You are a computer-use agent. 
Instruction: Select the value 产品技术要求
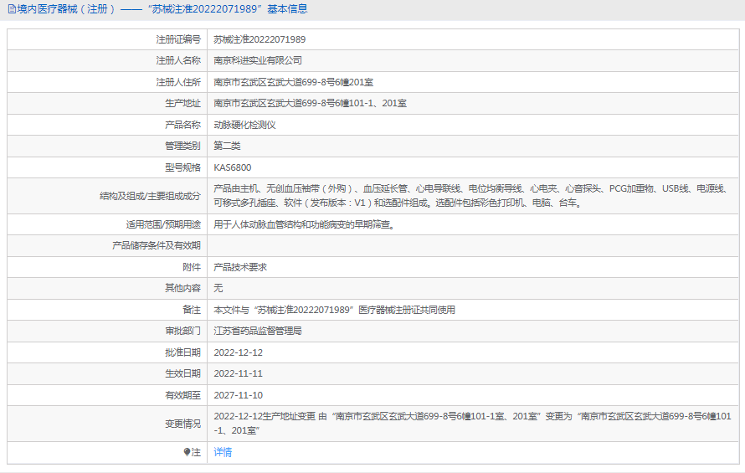click(240, 267)
